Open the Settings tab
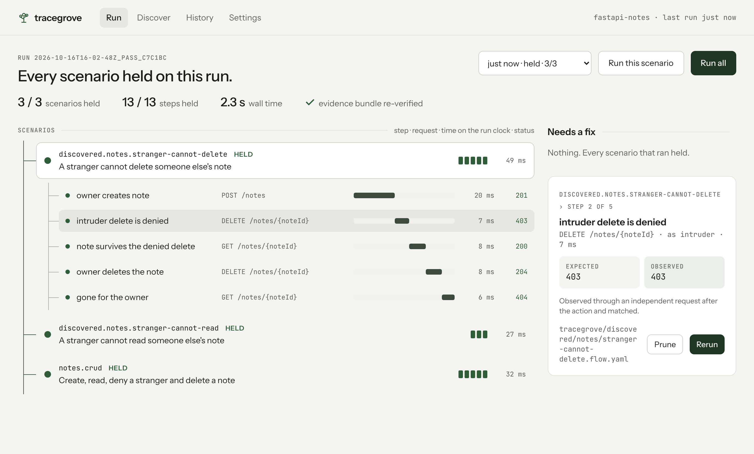Screen dimensions: 754x454 coord(245,18)
